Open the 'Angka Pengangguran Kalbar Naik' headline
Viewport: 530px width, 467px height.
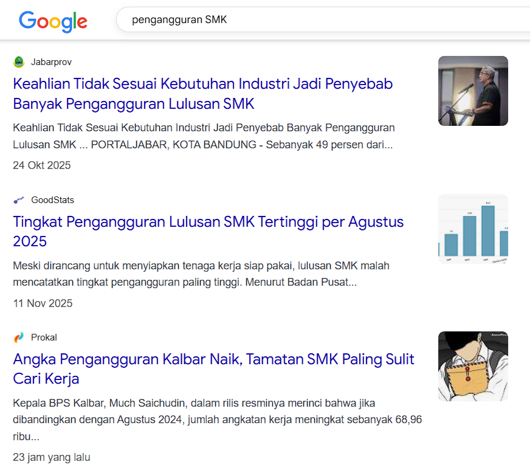[x=213, y=368]
